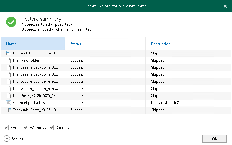This screenshot has height=145, width=232.
Task: Close the Veeam Explorer dialog
Action: [x=225, y=6]
